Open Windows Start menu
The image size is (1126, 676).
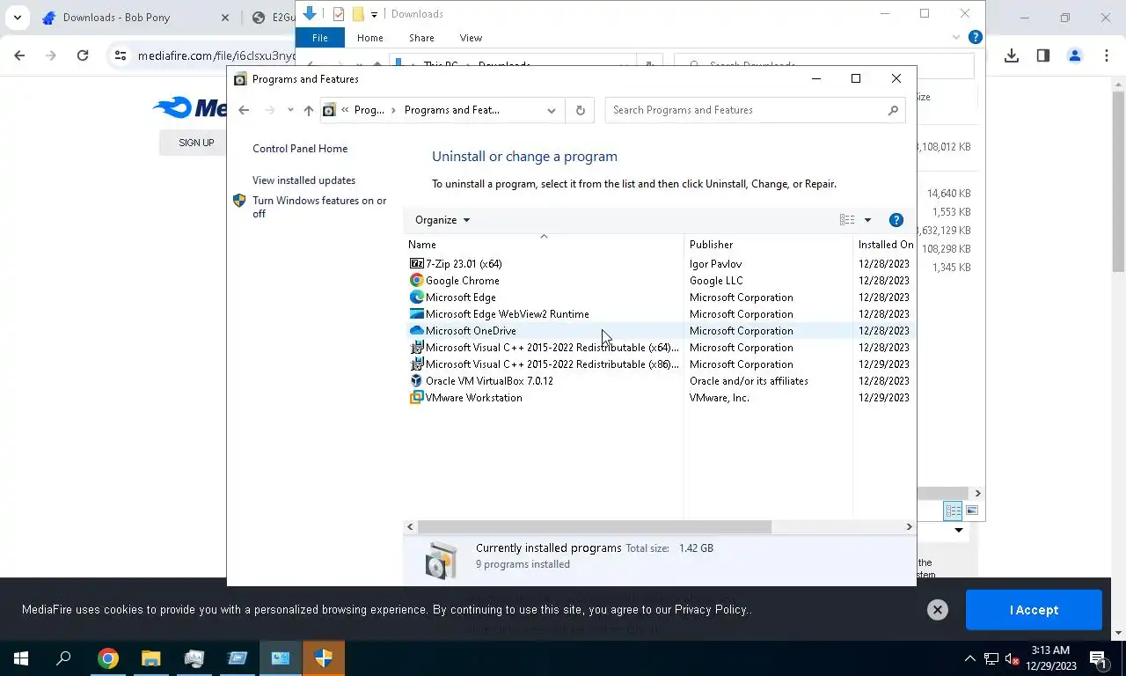21,658
